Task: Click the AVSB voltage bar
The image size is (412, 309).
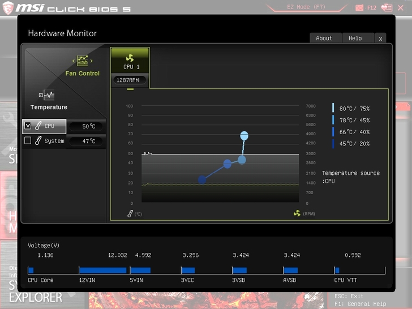Action: [x=291, y=271]
